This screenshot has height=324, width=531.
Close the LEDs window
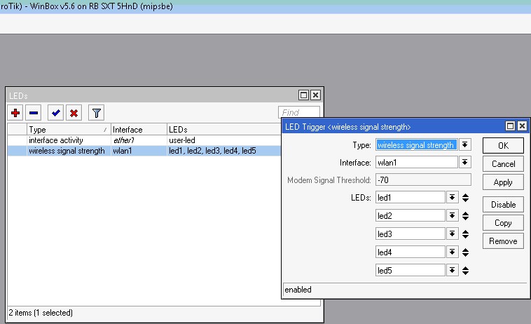[x=315, y=95]
